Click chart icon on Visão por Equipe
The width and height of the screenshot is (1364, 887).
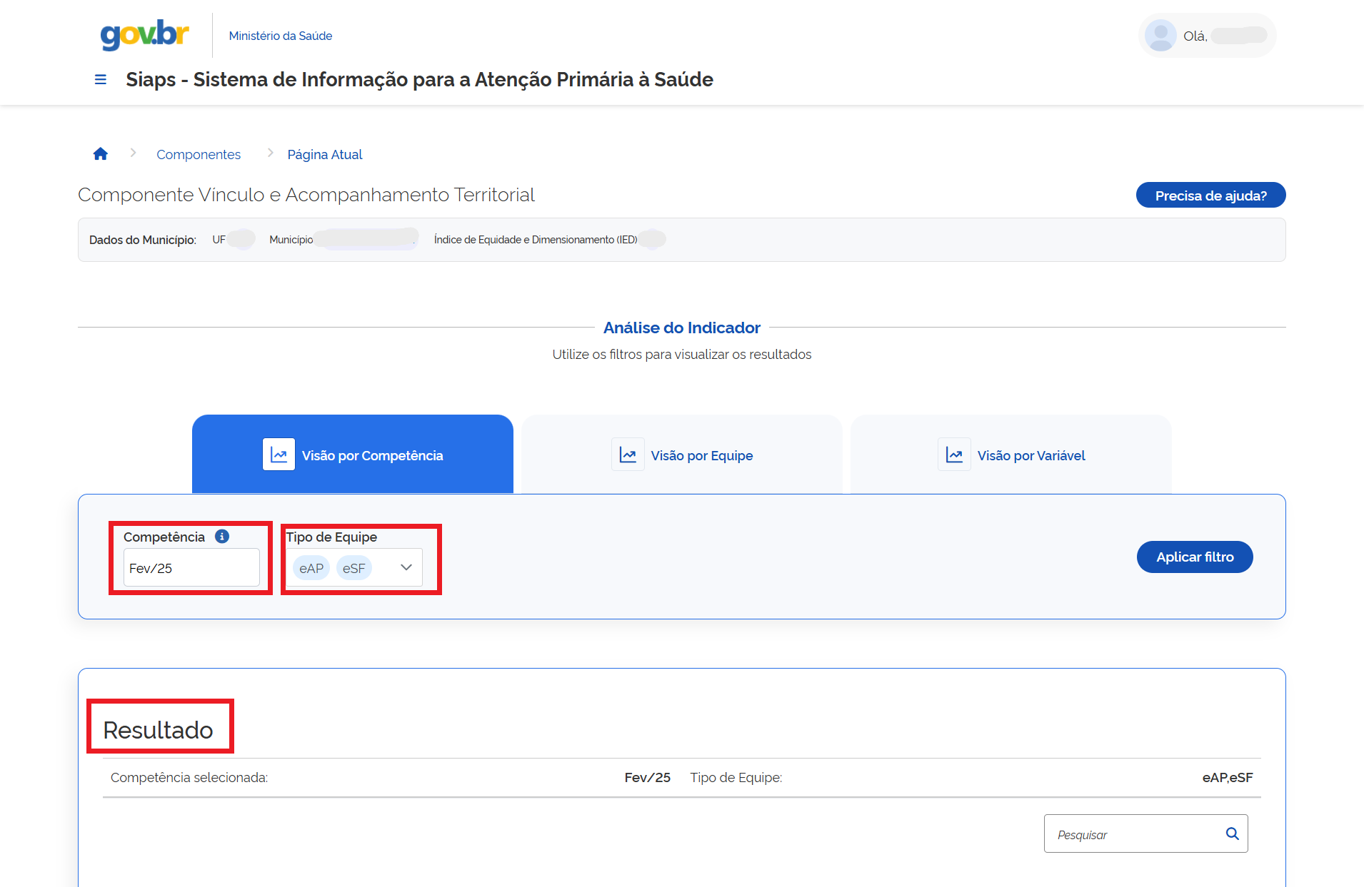tap(628, 455)
